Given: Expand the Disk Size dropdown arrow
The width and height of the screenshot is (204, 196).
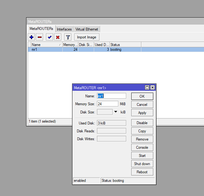Looking at the screenshot, I should coord(116,112).
